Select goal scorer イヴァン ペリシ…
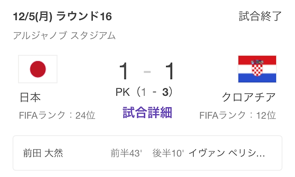 [x=227, y=153]
